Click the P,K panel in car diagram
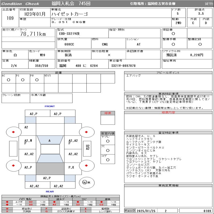Screen dimensions: 214x214 point(71,167)
